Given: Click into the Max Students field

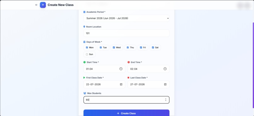Looking at the screenshot, I should click(x=126, y=100).
